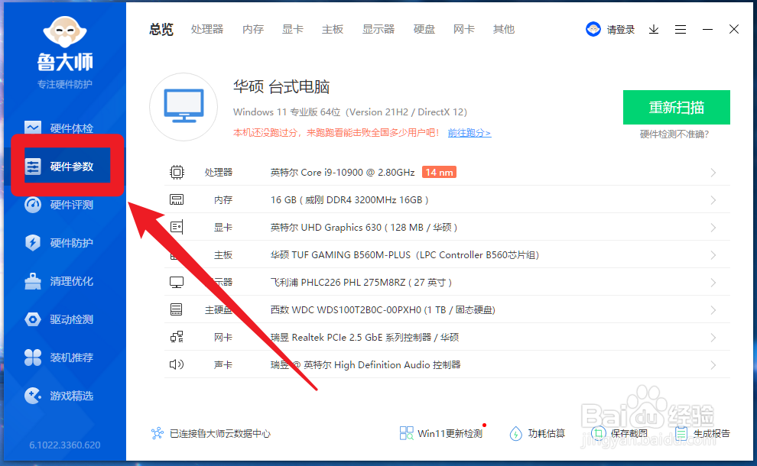Expand the 内存 row chevron

713,200
